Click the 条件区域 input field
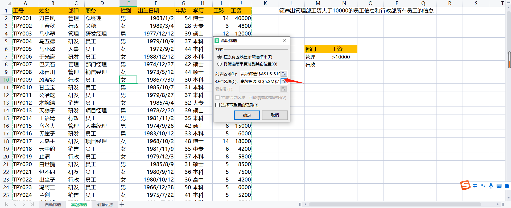The width and height of the screenshot is (511, 208). (260, 81)
